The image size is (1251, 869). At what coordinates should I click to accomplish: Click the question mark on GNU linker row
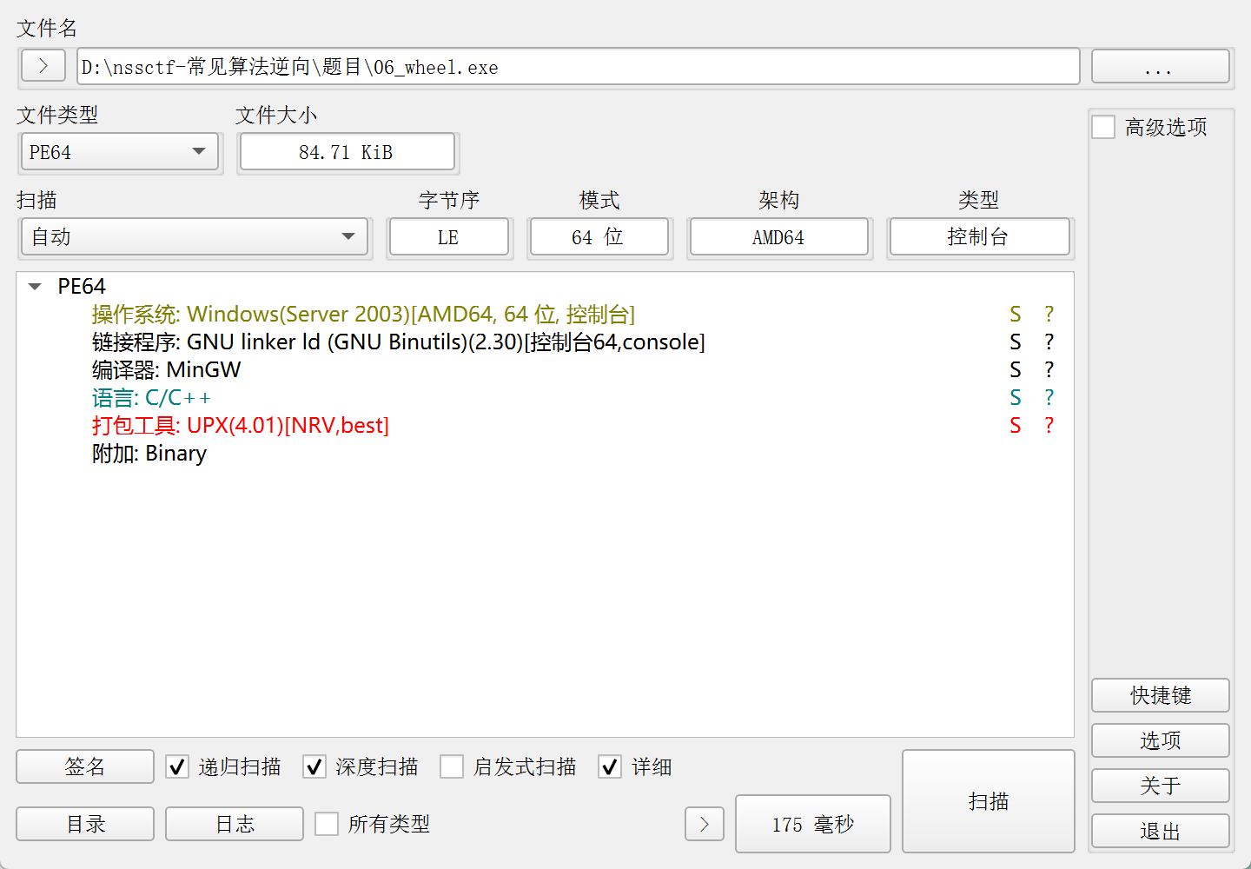click(1049, 342)
